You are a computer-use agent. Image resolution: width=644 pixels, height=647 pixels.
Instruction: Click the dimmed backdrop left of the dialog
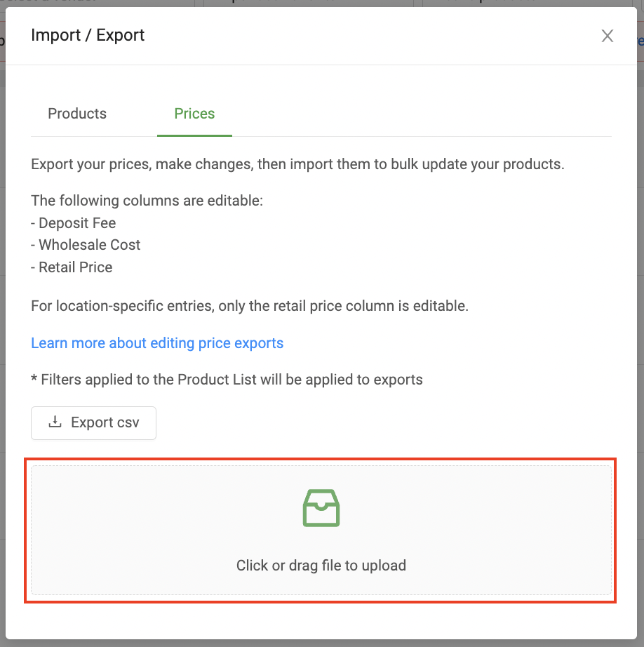point(2,316)
